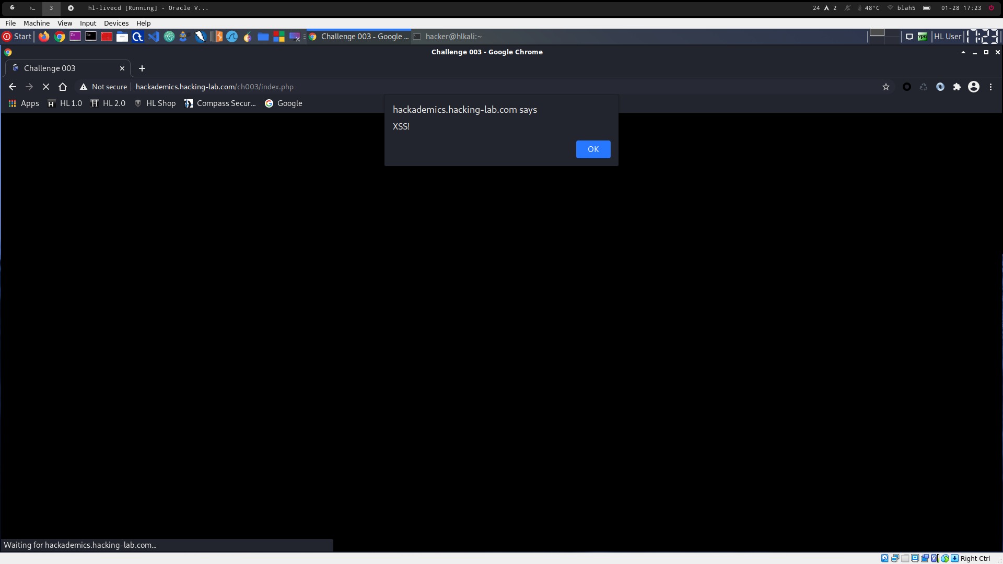The image size is (1003, 564).
Task: Click the Not secure site warning
Action: coord(103,87)
